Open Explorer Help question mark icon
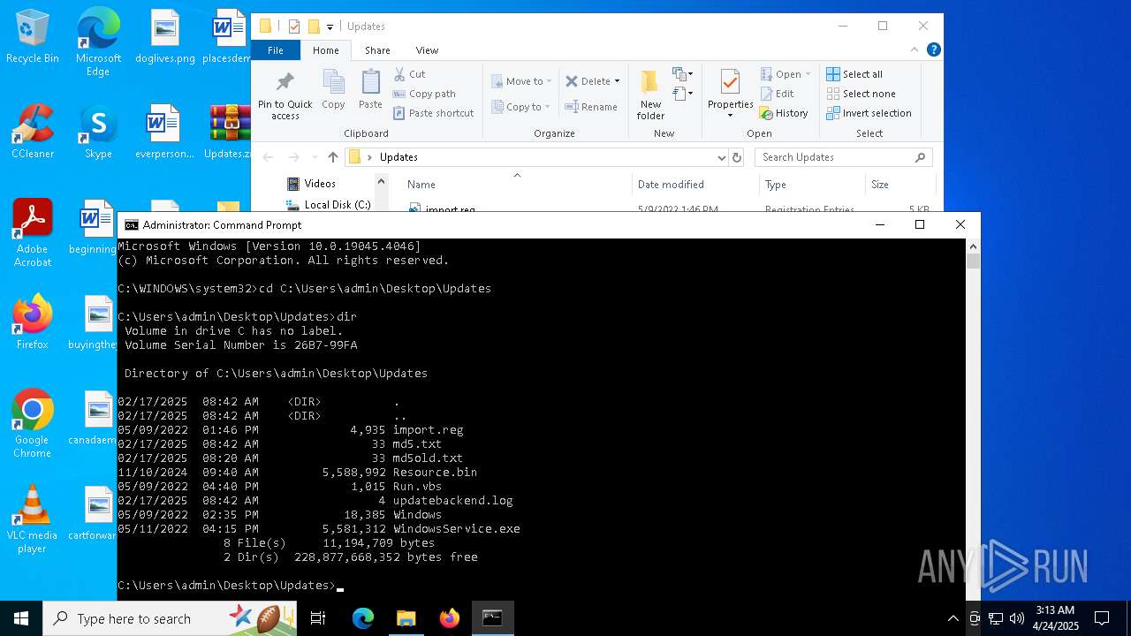 [934, 50]
